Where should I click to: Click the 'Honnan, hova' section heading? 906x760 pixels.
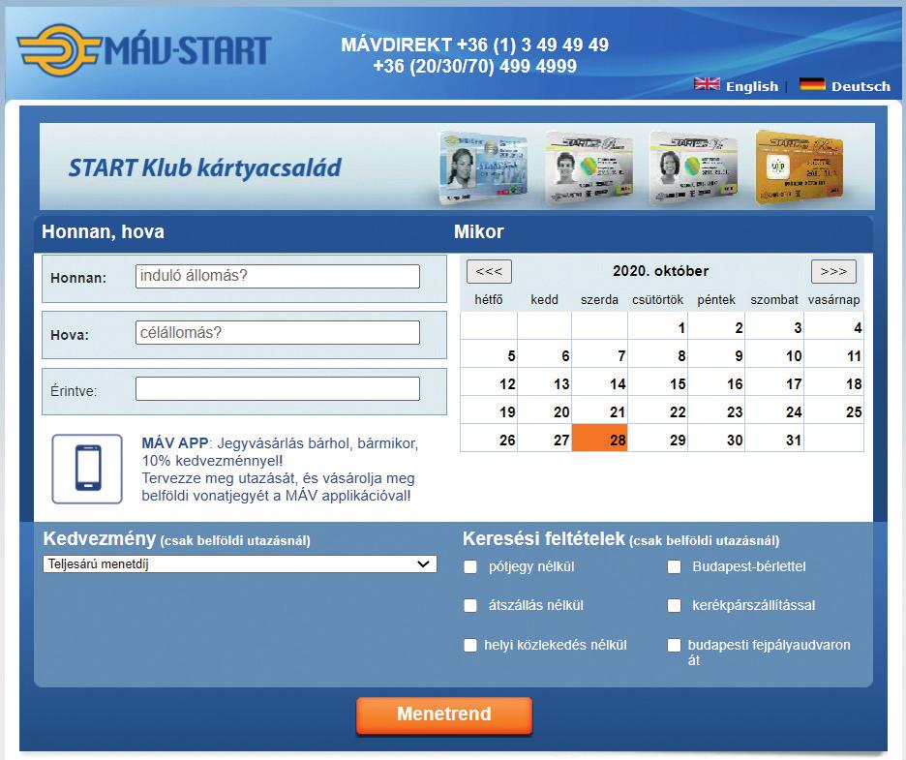click(103, 231)
